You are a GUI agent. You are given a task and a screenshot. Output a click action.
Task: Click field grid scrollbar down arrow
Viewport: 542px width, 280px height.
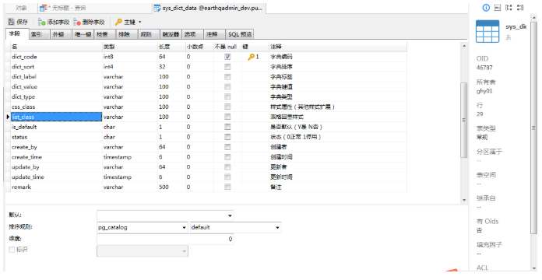[464, 200]
